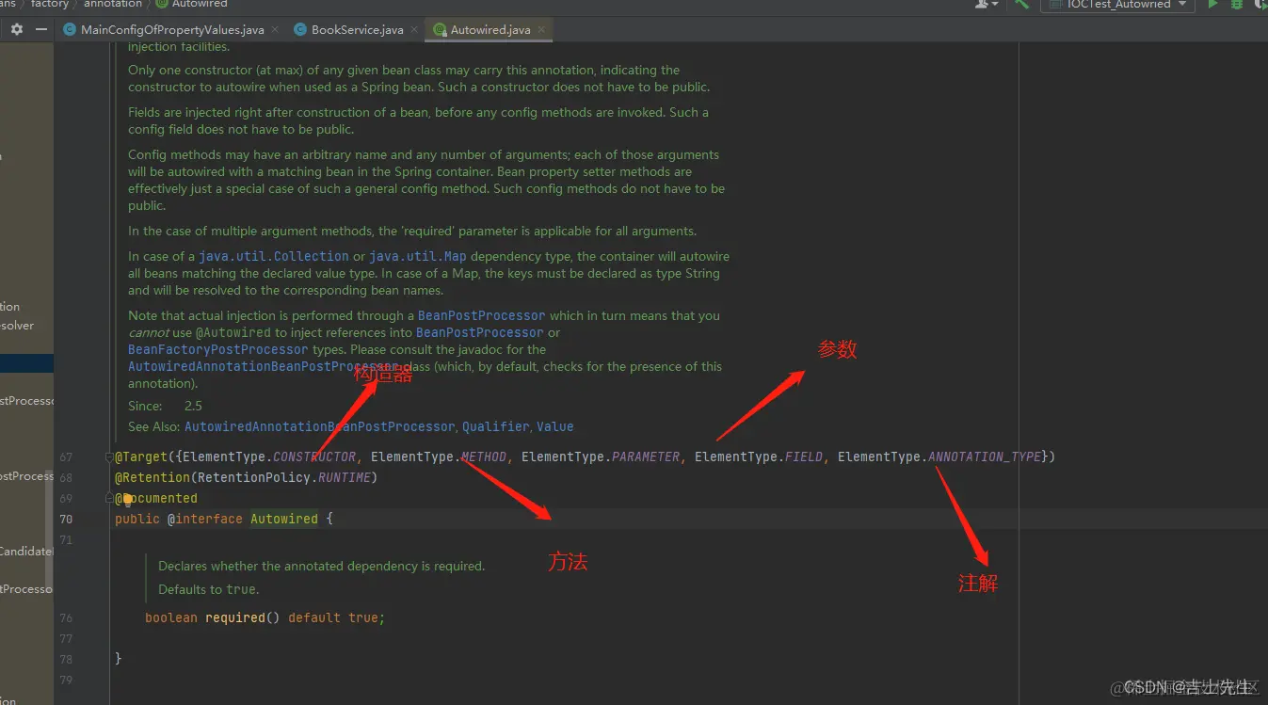The image size is (1268, 705).
Task: Click line number 70 in gutter
Action: coord(66,519)
